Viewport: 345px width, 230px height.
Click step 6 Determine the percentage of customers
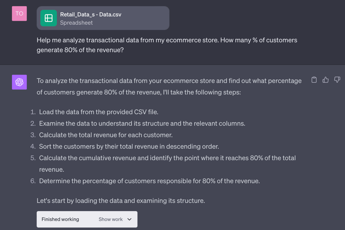coord(149,181)
